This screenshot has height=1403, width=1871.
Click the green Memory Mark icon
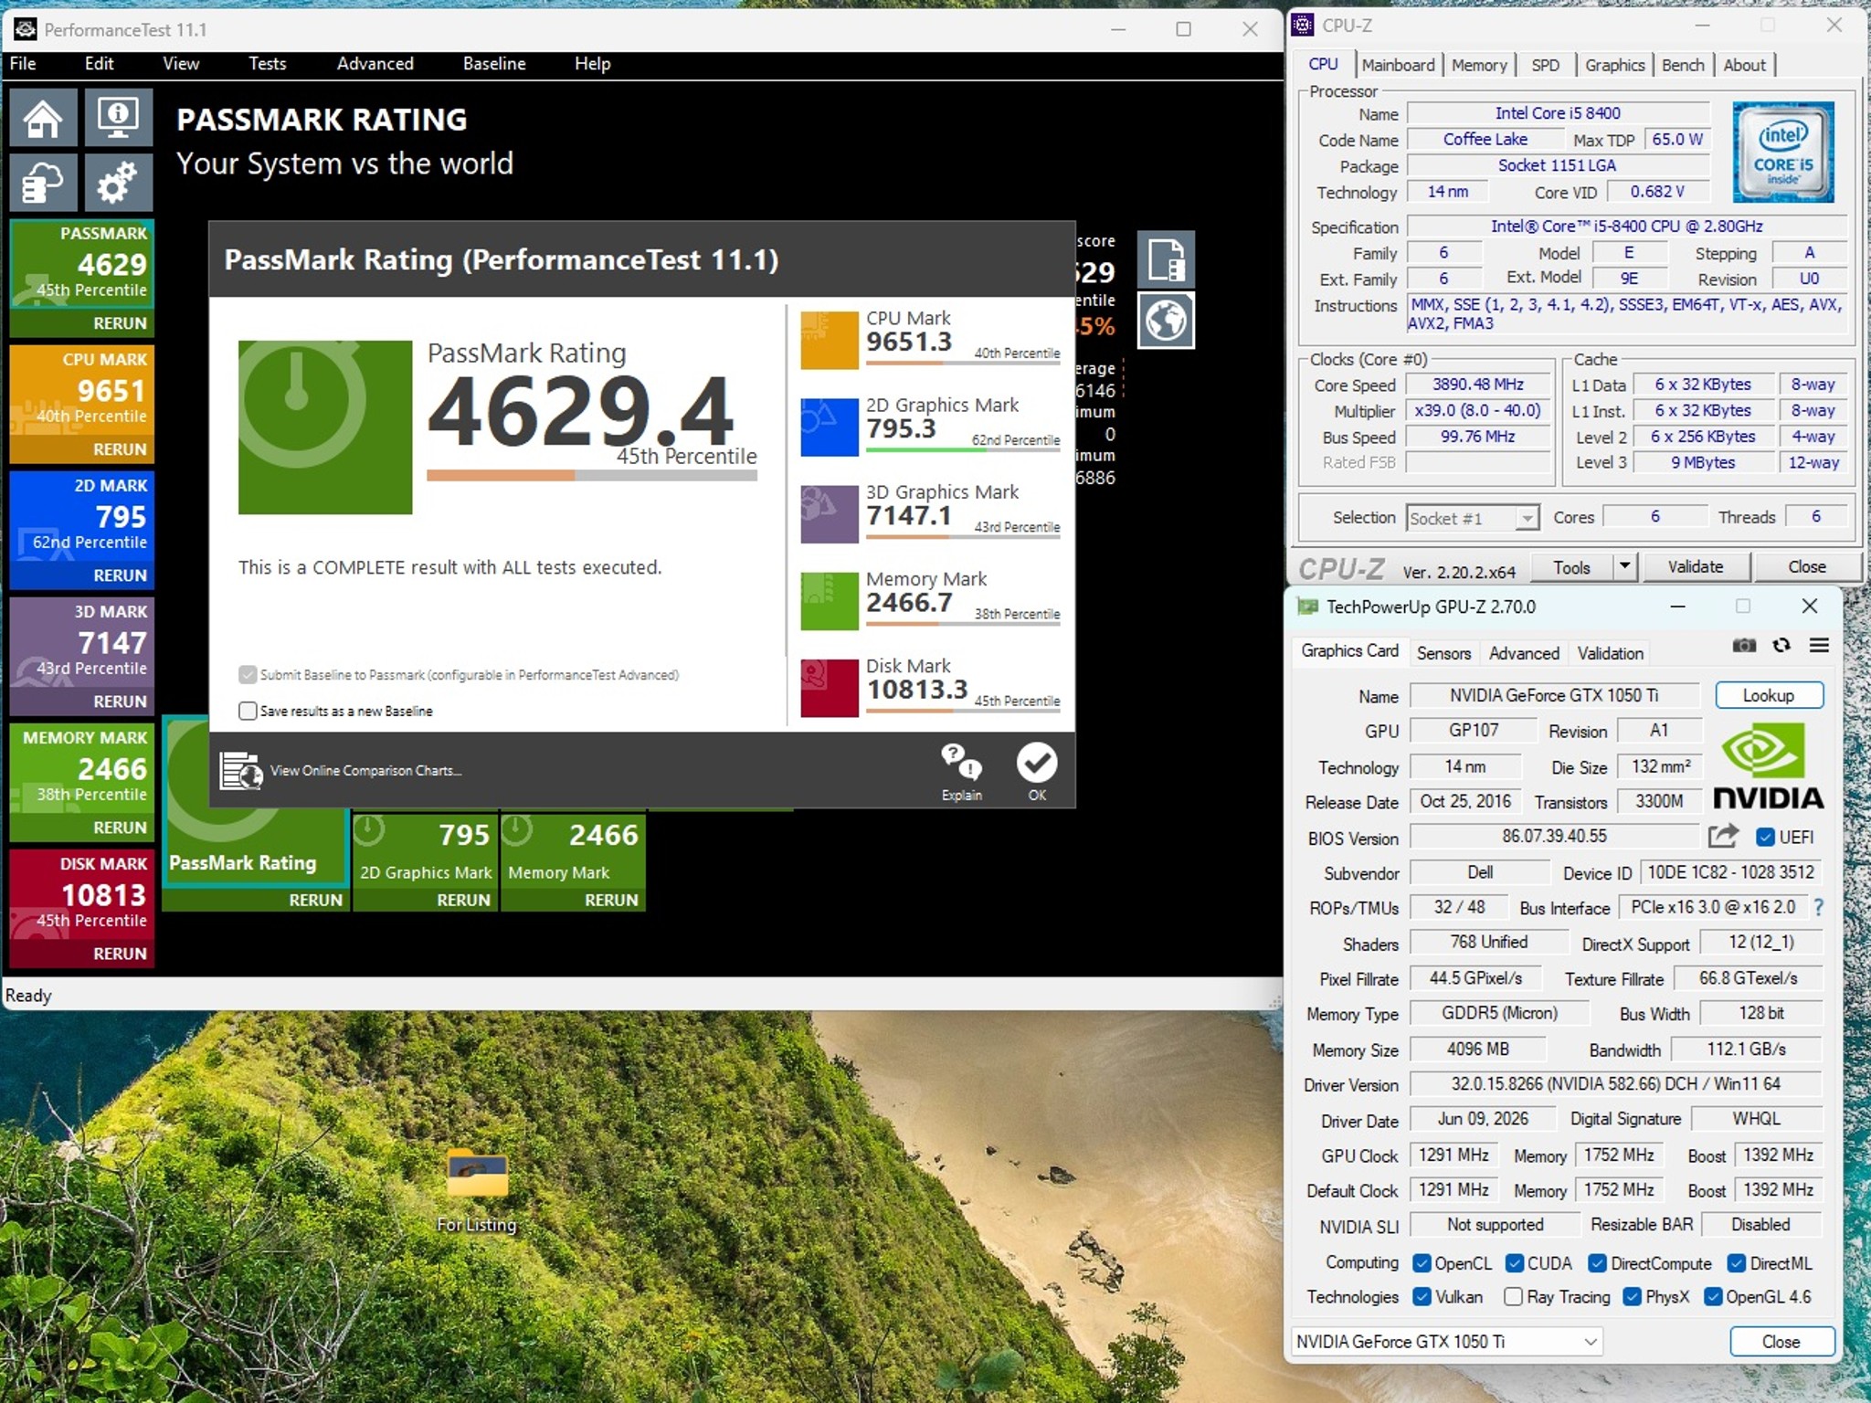[x=830, y=601]
